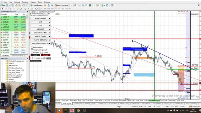Select the text label A tool
The width and height of the screenshot is (201, 113).
(x=29, y=9)
